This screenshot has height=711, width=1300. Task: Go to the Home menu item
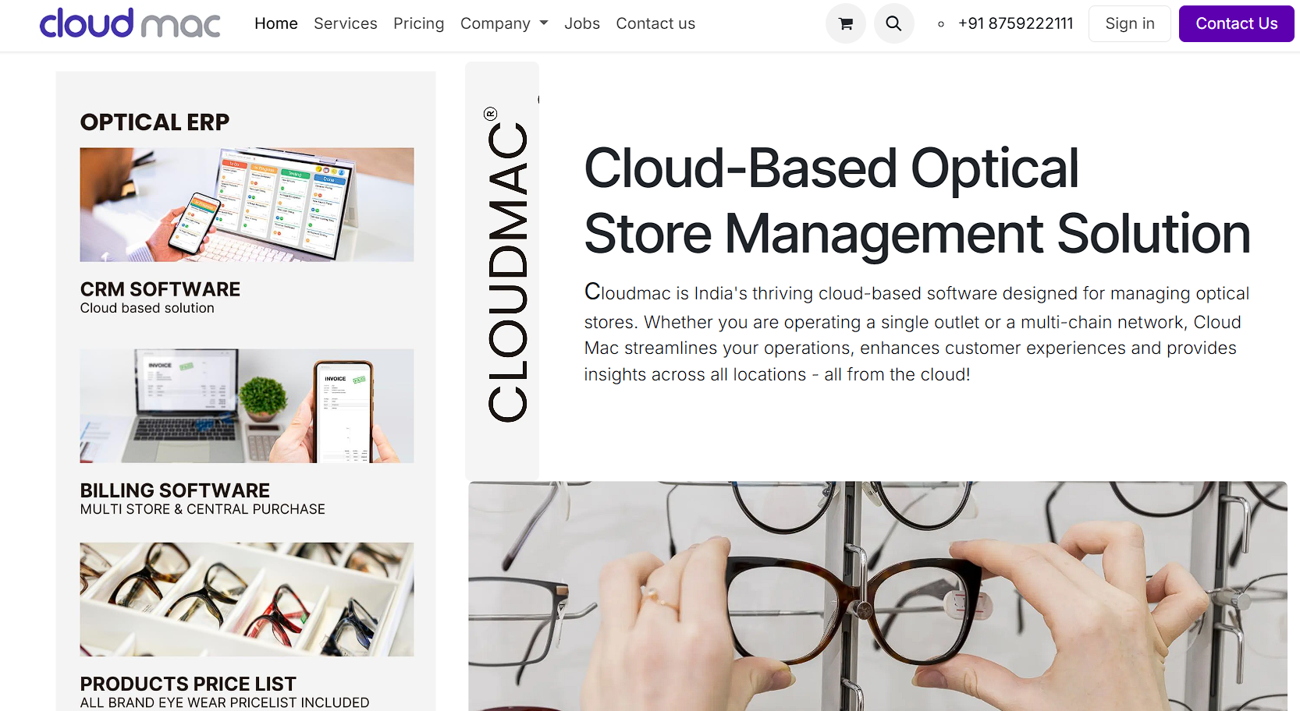coord(275,23)
